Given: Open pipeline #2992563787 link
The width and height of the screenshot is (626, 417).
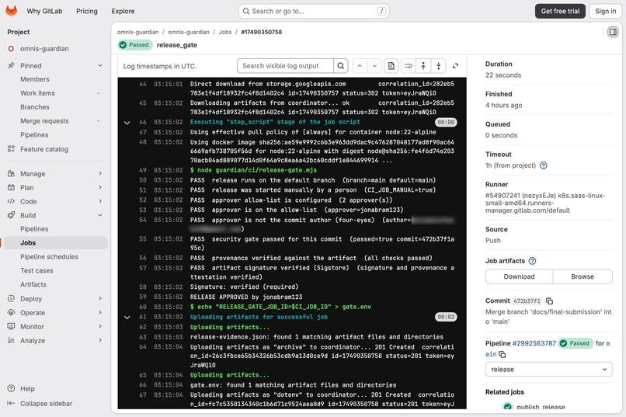Looking at the screenshot, I should (534, 343).
